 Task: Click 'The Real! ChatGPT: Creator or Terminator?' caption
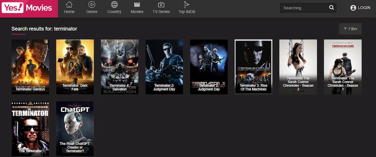click(75, 147)
